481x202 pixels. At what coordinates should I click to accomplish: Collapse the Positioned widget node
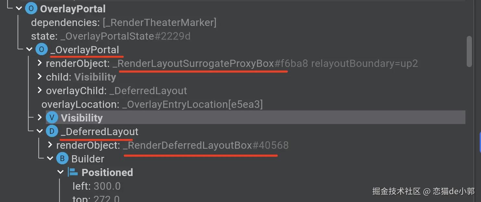point(60,172)
